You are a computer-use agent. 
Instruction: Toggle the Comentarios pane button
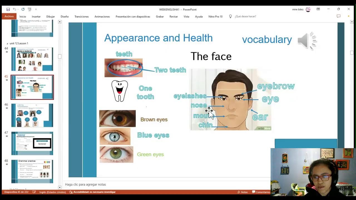point(261,192)
